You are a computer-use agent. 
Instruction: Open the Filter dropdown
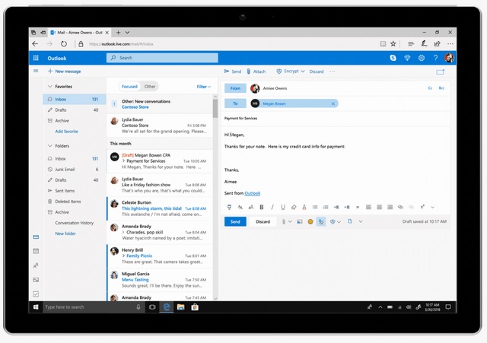pyautogui.click(x=204, y=87)
